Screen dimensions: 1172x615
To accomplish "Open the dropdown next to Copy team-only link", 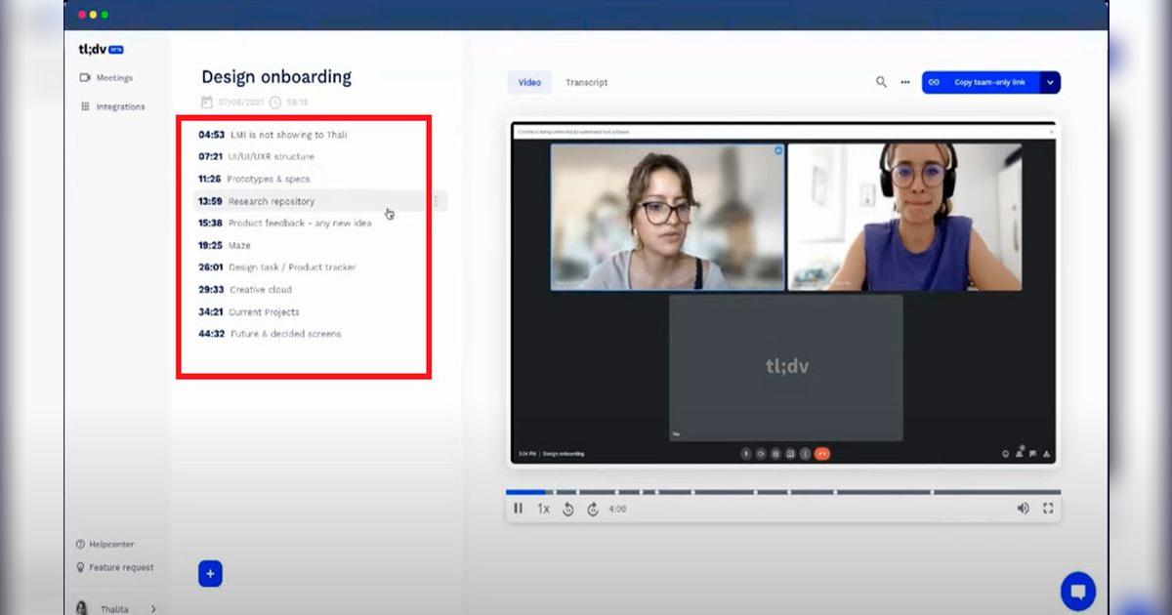I will pyautogui.click(x=1048, y=82).
